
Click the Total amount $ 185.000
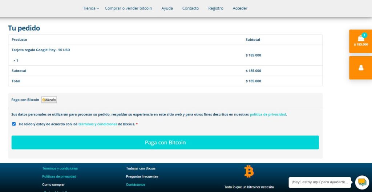[253, 81]
